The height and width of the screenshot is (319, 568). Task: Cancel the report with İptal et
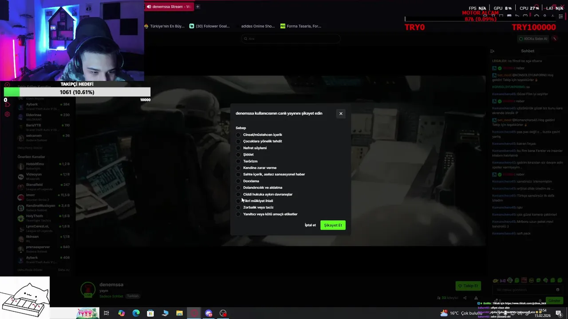click(x=310, y=225)
